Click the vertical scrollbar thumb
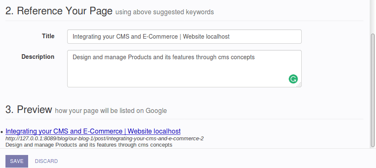 pos(372,90)
